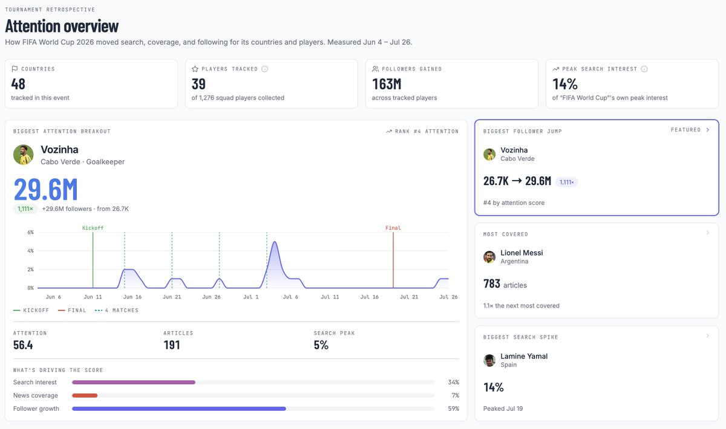Click the trend icon beside Peak Search Interest
Image resolution: width=726 pixels, height=429 pixels.
[556, 69]
